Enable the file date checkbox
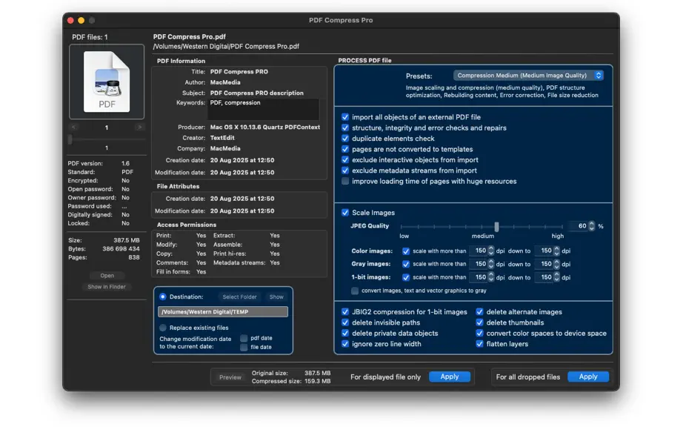The image size is (683, 427). tap(244, 347)
